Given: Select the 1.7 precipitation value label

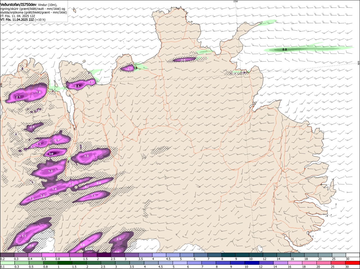Looking at the screenshot, I should [x=39, y=144].
